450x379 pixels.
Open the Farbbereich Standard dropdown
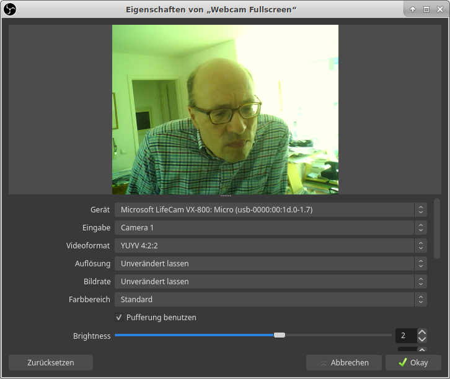point(271,299)
